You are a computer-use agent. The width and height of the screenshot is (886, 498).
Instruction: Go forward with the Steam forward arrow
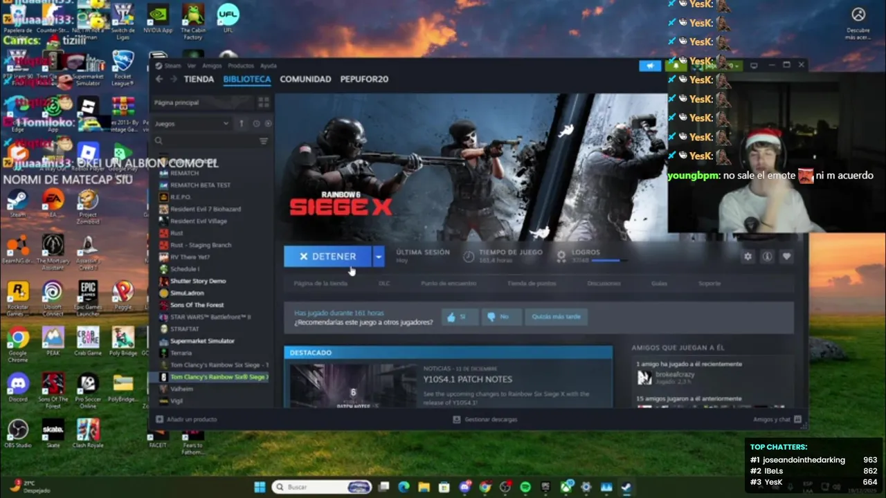pos(174,79)
